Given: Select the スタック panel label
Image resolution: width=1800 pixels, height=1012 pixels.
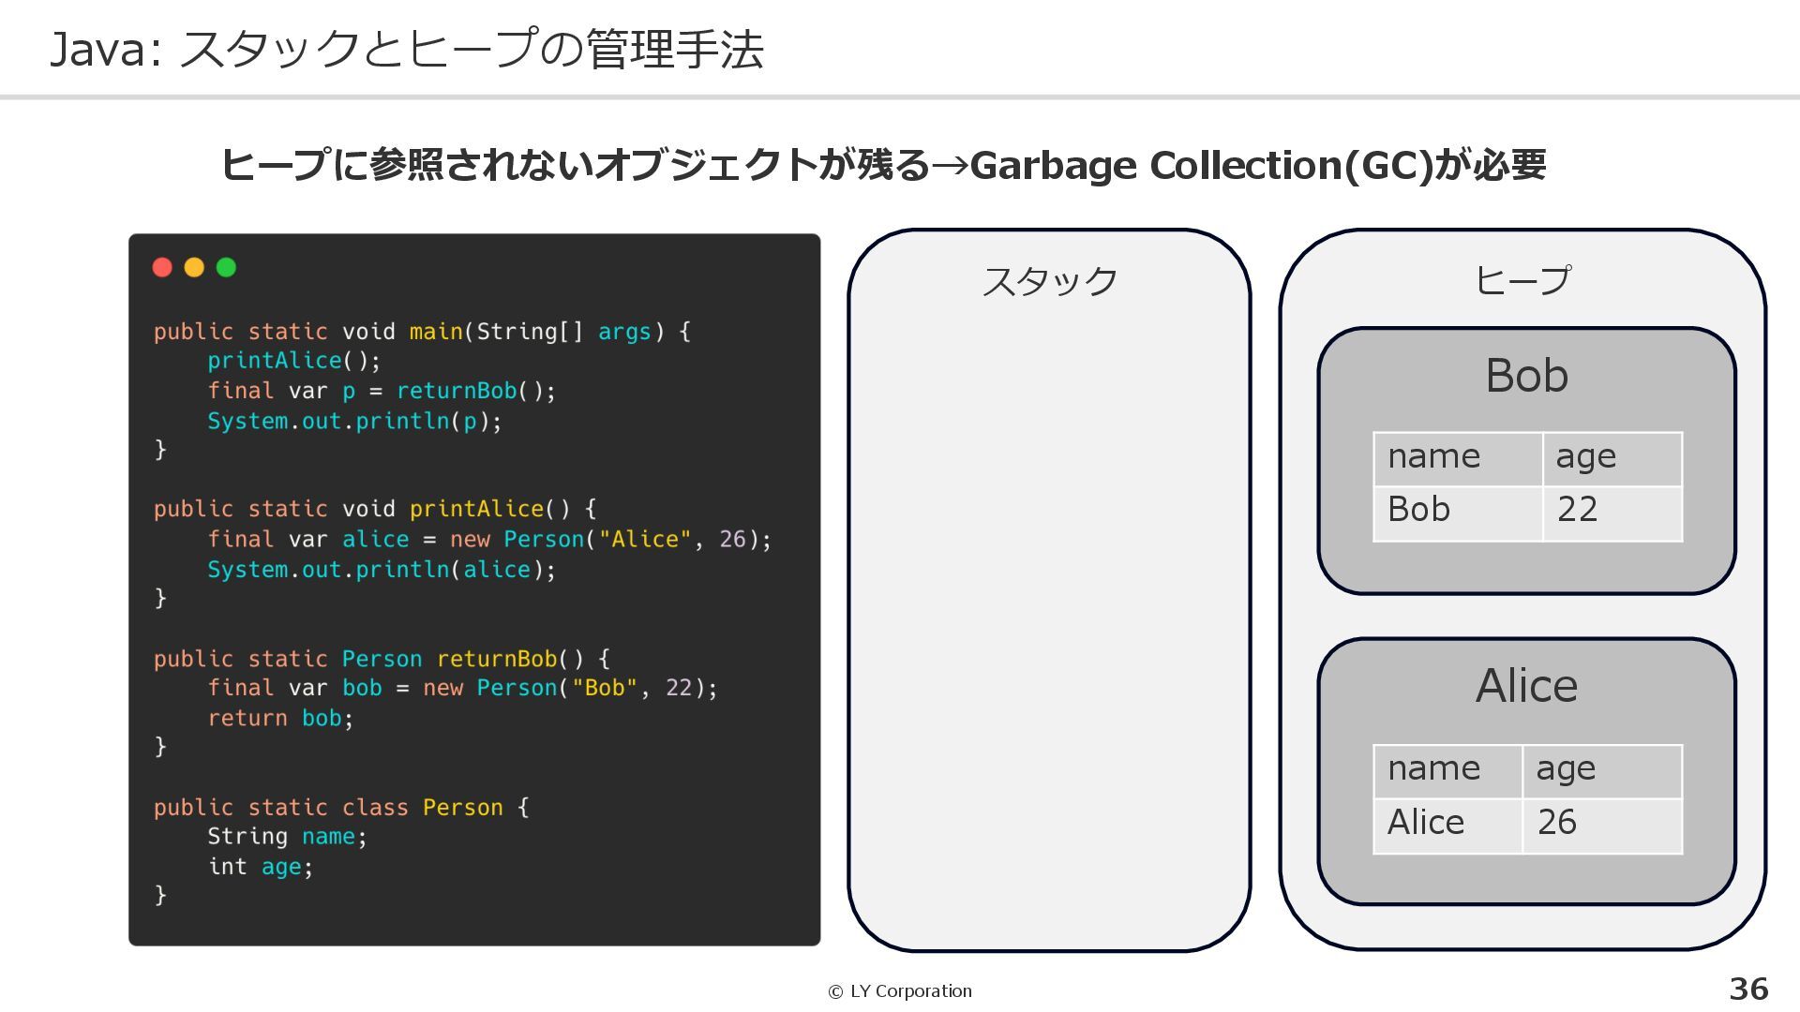Looking at the screenshot, I should coord(1049,281).
